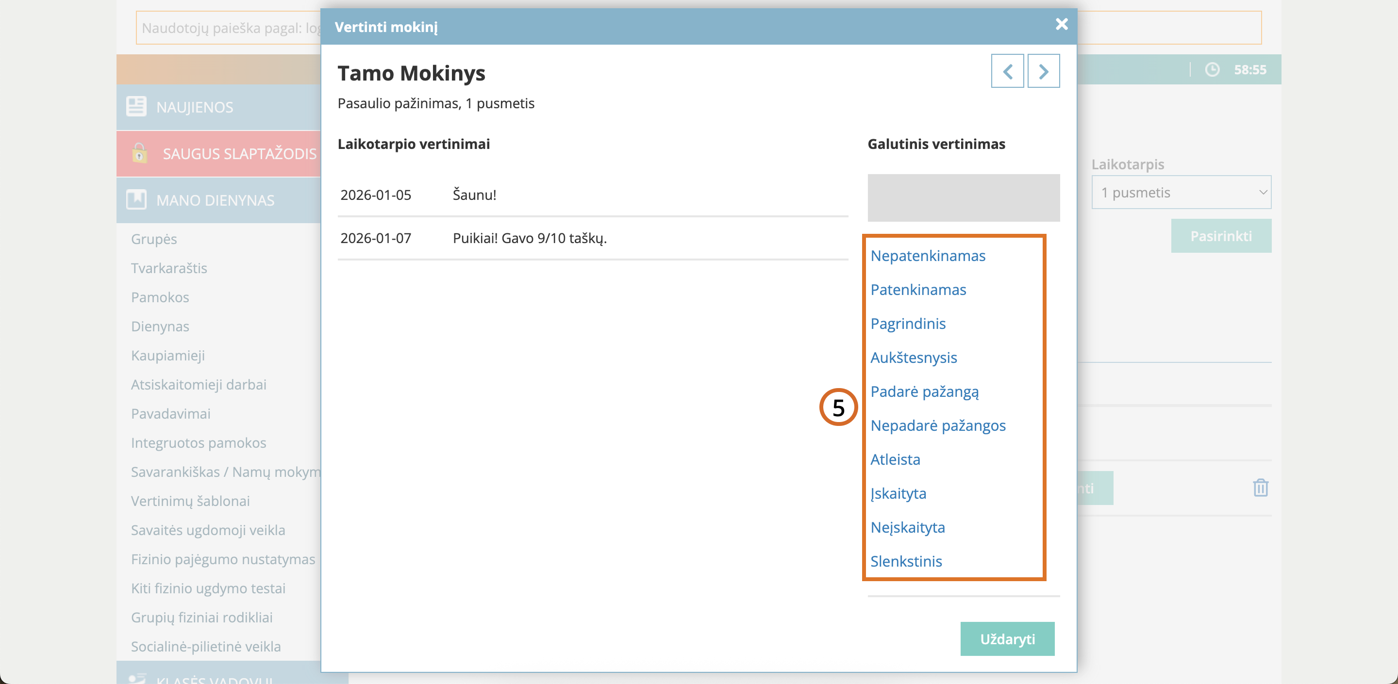Image resolution: width=1398 pixels, height=684 pixels.
Task: Select the Įskaityta evaluation option
Action: 898,493
